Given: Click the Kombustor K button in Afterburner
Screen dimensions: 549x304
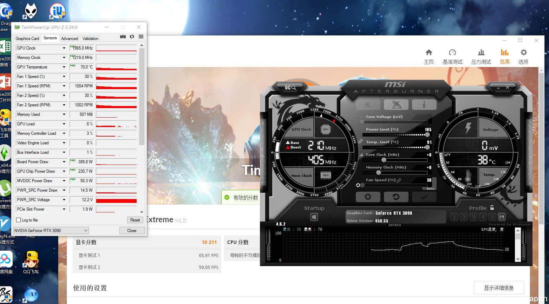Looking at the screenshot, I should (368, 105).
